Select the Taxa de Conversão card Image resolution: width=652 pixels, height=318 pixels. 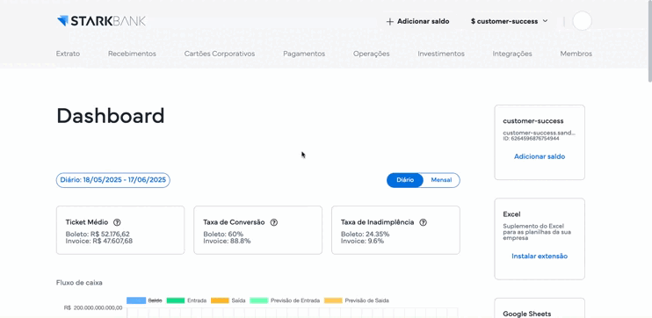pyautogui.click(x=257, y=230)
